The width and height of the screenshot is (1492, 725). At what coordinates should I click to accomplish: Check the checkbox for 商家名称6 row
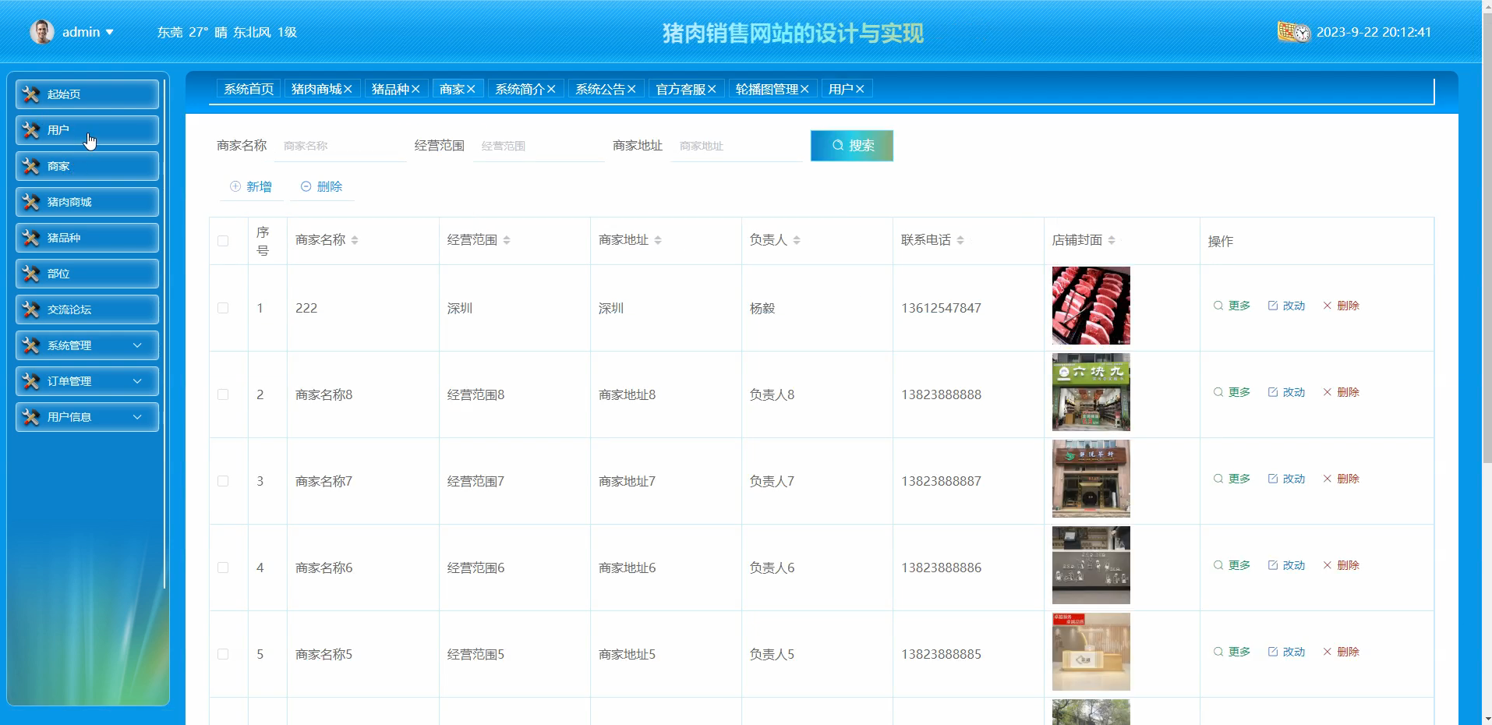point(223,568)
